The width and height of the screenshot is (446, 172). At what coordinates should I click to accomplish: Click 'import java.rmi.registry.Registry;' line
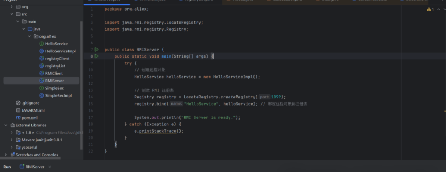(x=147, y=29)
